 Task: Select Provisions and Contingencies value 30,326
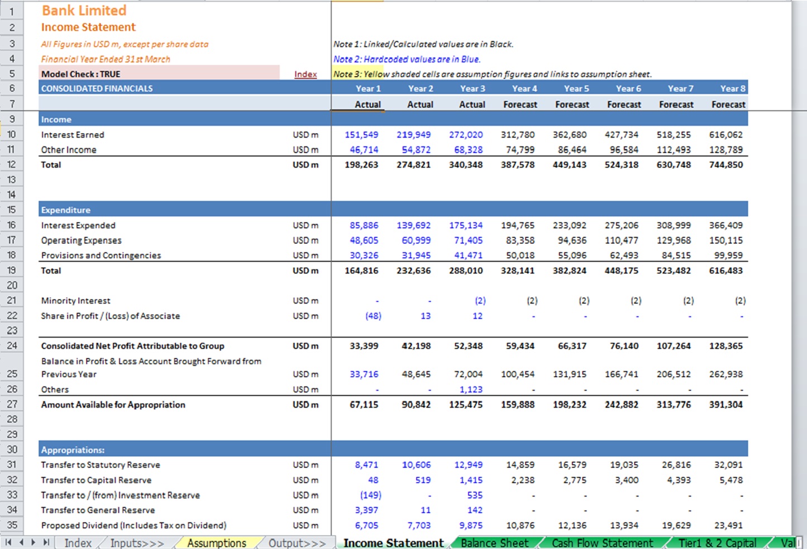point(364,255)
